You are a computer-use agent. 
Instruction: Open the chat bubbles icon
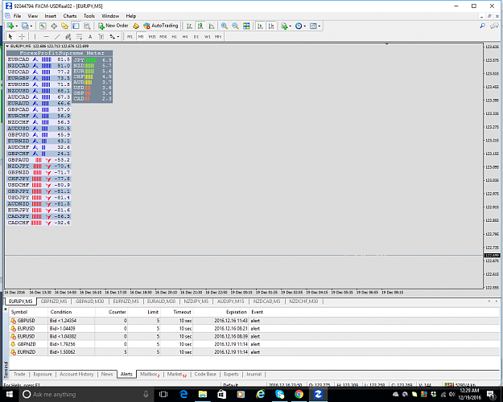[494, 26]
